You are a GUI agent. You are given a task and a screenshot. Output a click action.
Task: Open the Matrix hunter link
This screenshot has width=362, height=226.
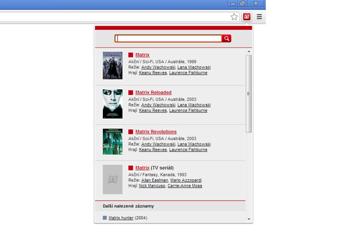click(x=121, y=218)
